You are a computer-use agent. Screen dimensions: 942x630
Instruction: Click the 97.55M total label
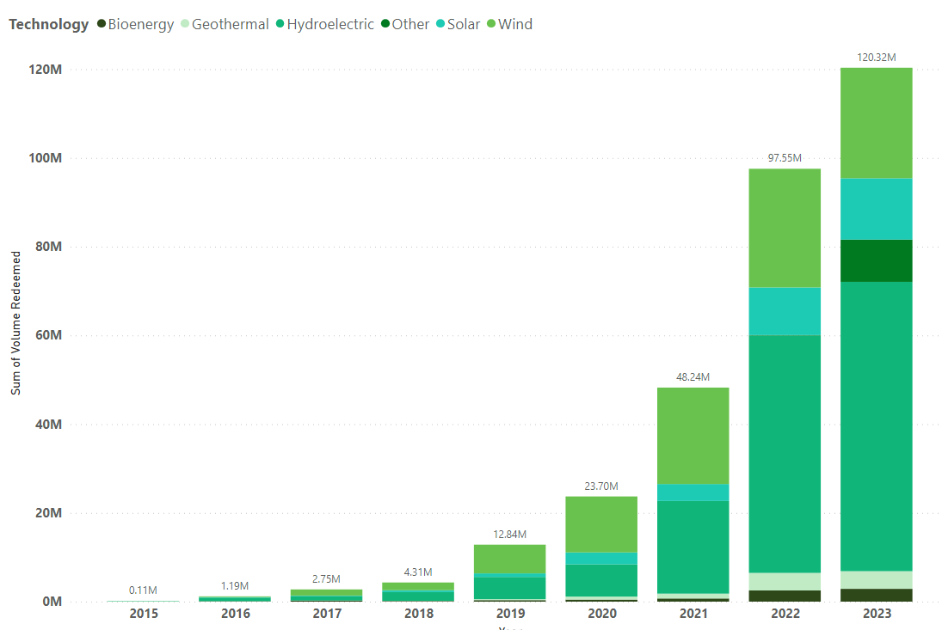click(785, 158)
